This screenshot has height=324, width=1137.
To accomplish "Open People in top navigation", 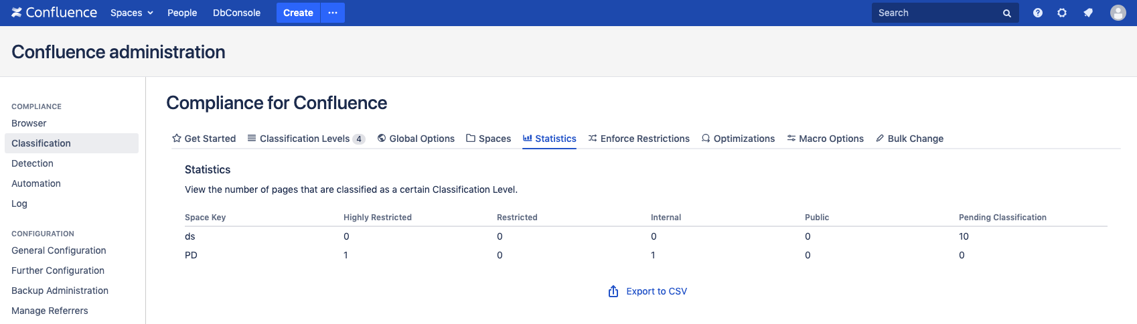I will pos(182,13).
